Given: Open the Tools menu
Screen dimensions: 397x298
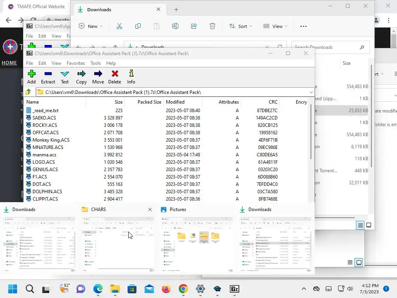Looking at the screenshot, I should [95, 63].
